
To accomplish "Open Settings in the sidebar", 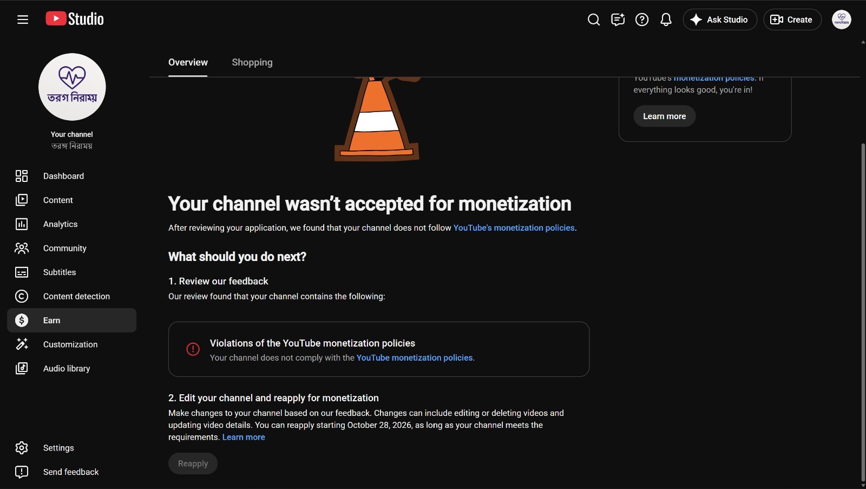I will 72,448.
